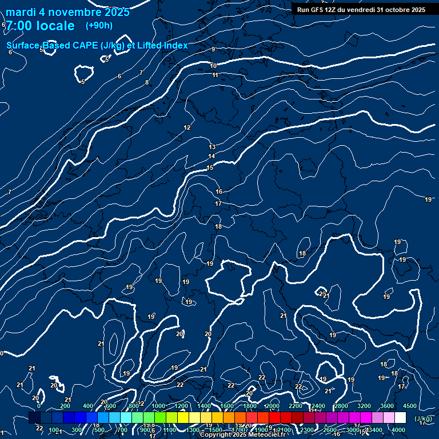The height and width of the screenshot is (439, 439).
Task: Click legend value '700'
Action: point(122,430)
